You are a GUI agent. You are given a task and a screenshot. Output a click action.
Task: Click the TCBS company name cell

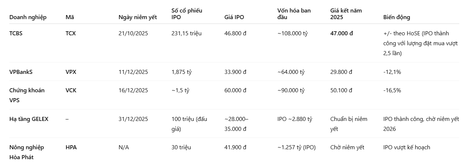point(16,33)
